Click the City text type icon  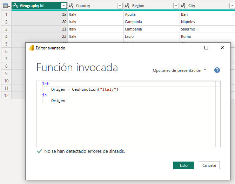click(x=183, y=6)
